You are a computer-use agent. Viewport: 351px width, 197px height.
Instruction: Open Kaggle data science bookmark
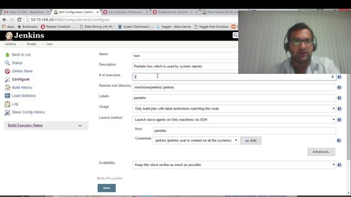[174, 27]
